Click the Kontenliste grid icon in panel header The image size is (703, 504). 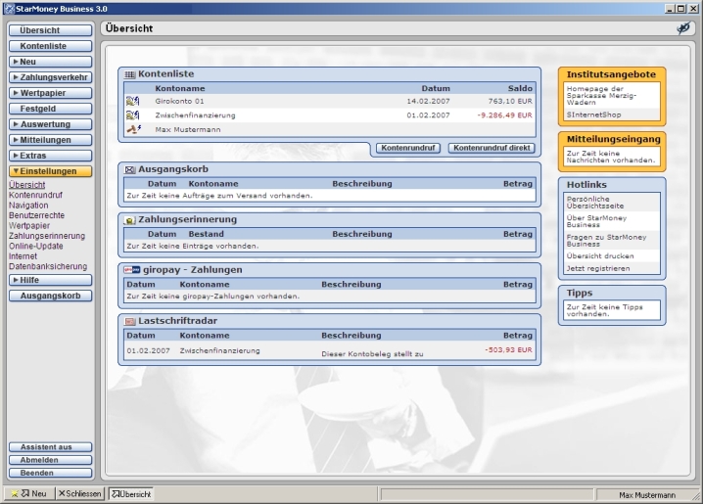(x=129, y=74)
